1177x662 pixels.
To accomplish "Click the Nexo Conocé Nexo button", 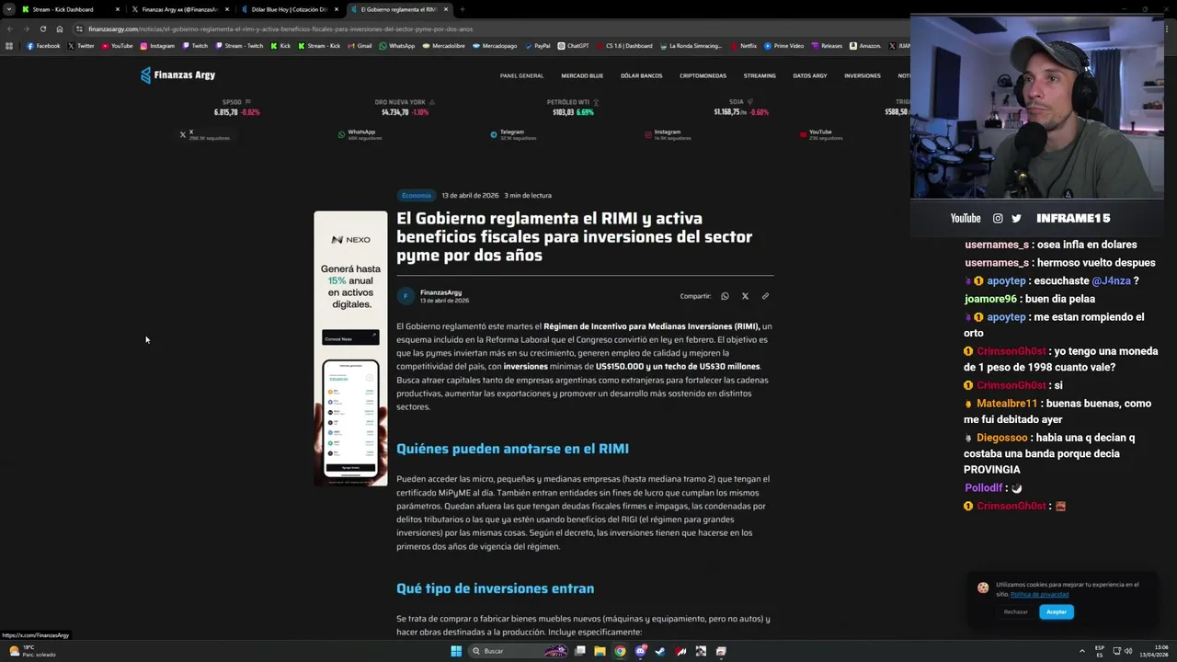I will point(350,338).
